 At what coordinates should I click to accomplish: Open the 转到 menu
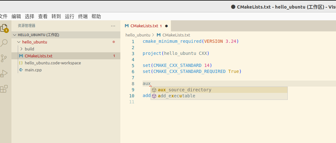[56, 16]
